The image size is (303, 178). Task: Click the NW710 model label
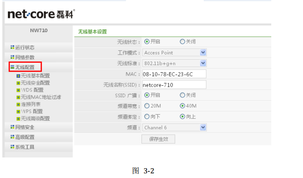click(39, 30)
